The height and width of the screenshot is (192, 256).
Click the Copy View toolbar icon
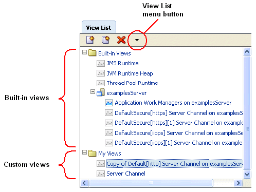[105, 40]
